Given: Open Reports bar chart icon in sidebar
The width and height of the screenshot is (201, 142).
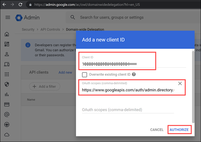Looking at the screenshot, I should 7,94.
